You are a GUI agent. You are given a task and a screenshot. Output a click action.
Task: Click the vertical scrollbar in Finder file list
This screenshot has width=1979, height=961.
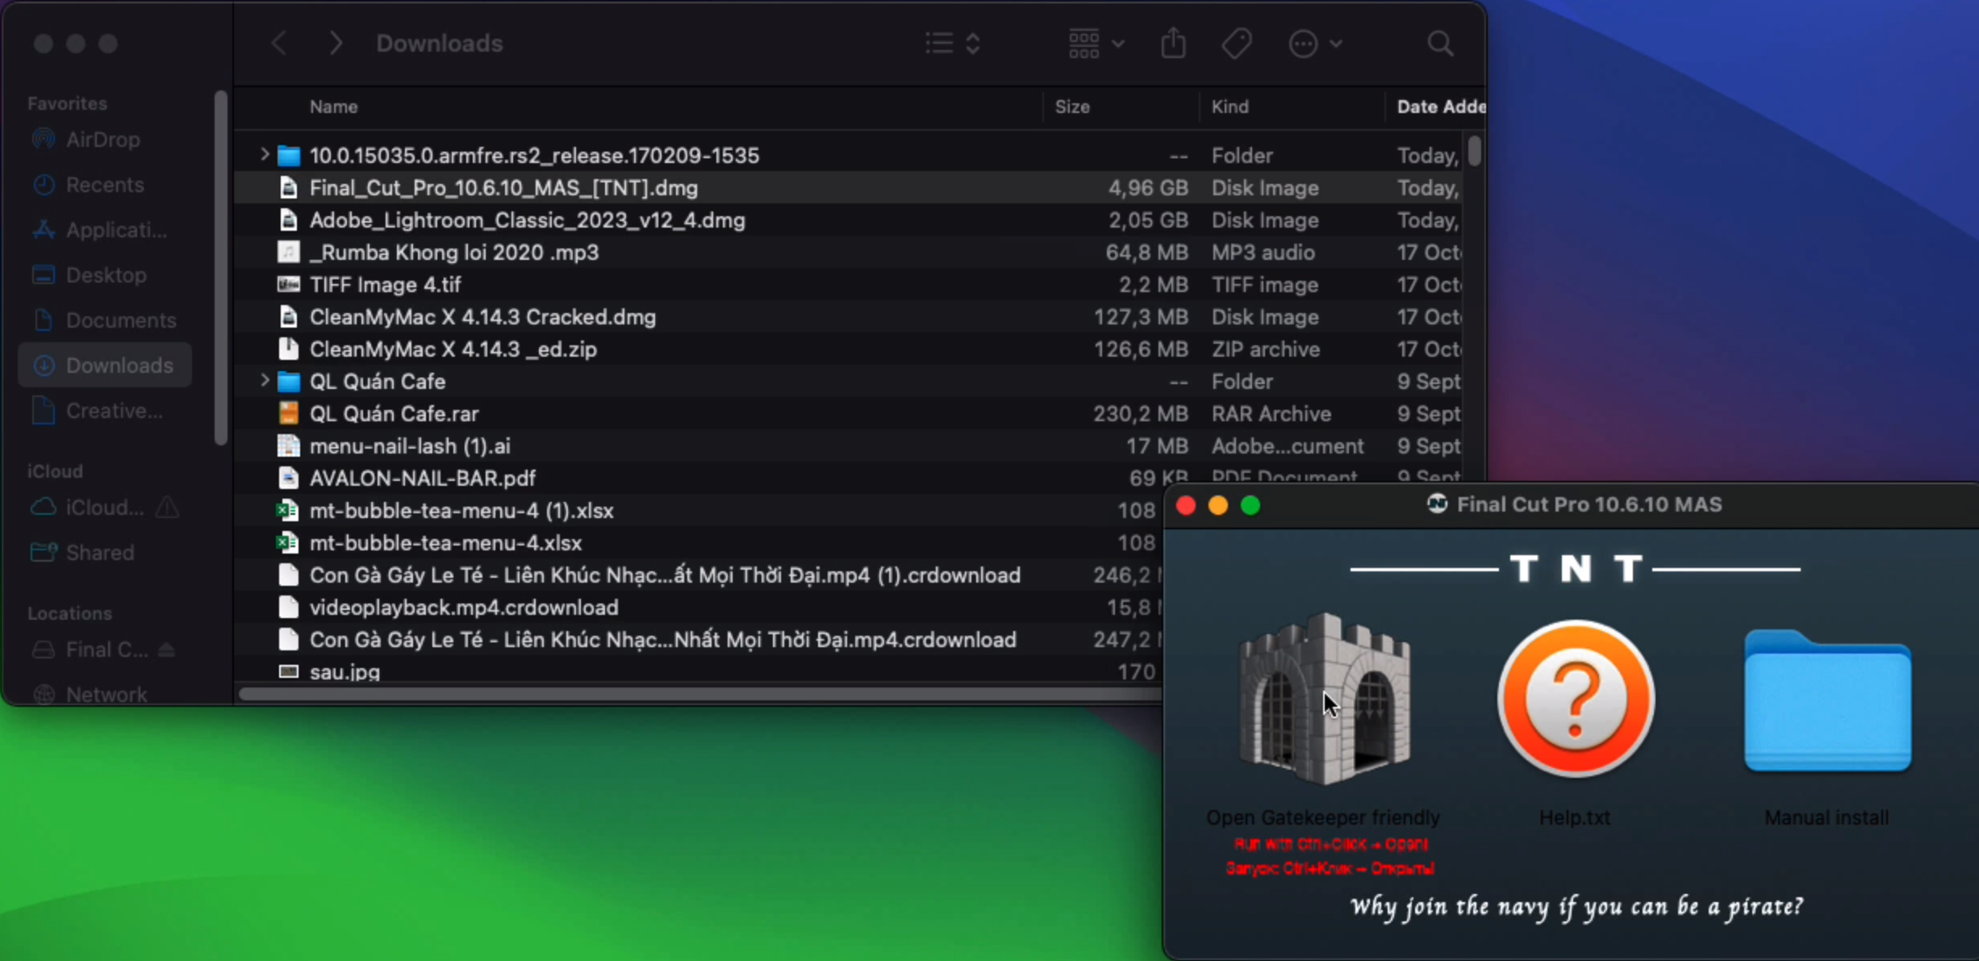tap(1475, 151)
